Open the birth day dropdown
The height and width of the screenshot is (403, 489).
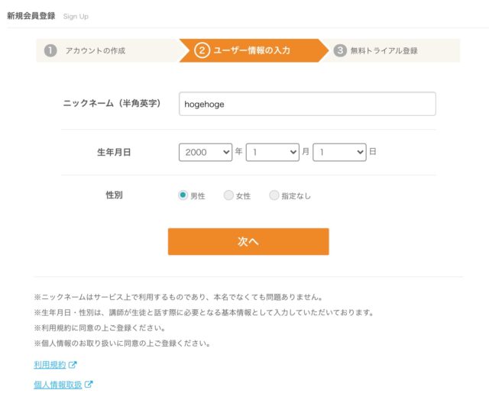click(x=339, y=152)
